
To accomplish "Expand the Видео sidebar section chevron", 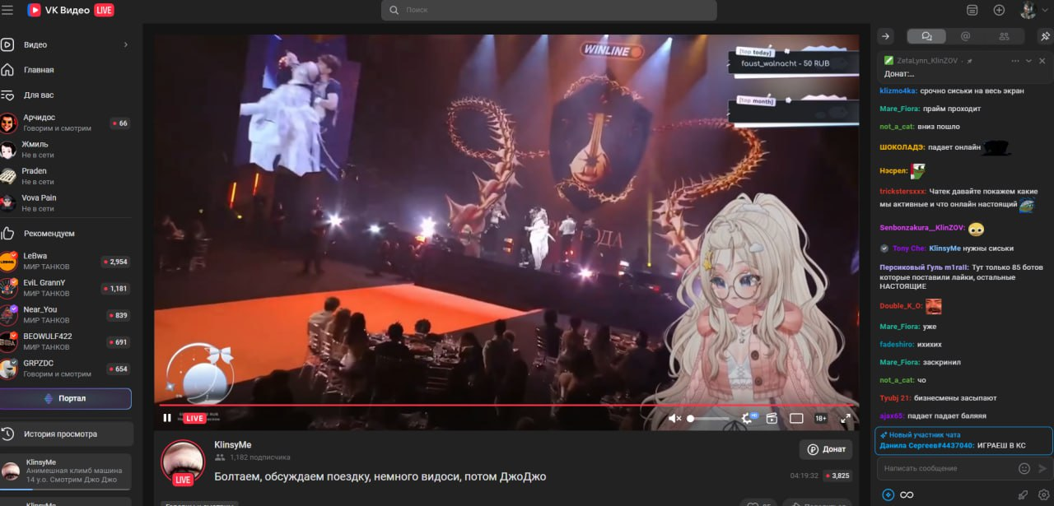I will click(x=126, y=44).
